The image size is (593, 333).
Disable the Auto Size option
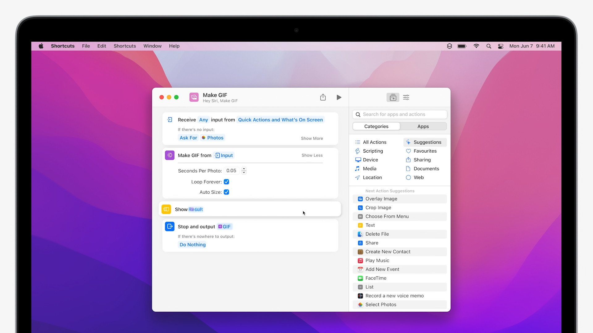(226, 192)
